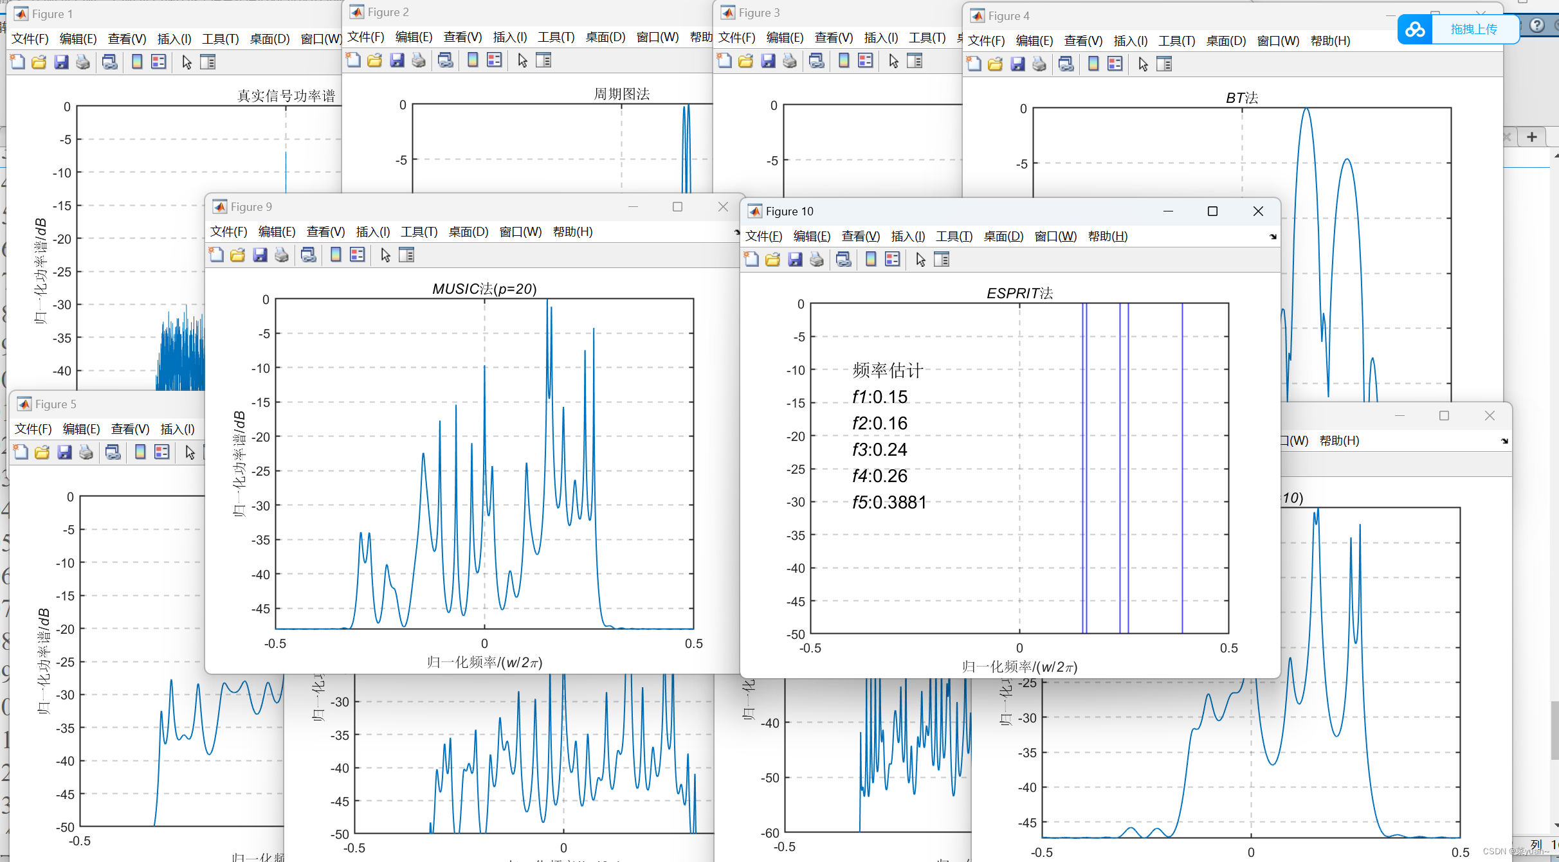1559x862 pixels.
Task: Click Print icon in Figure 5 toolbar
Action: (x=86, y=453)
